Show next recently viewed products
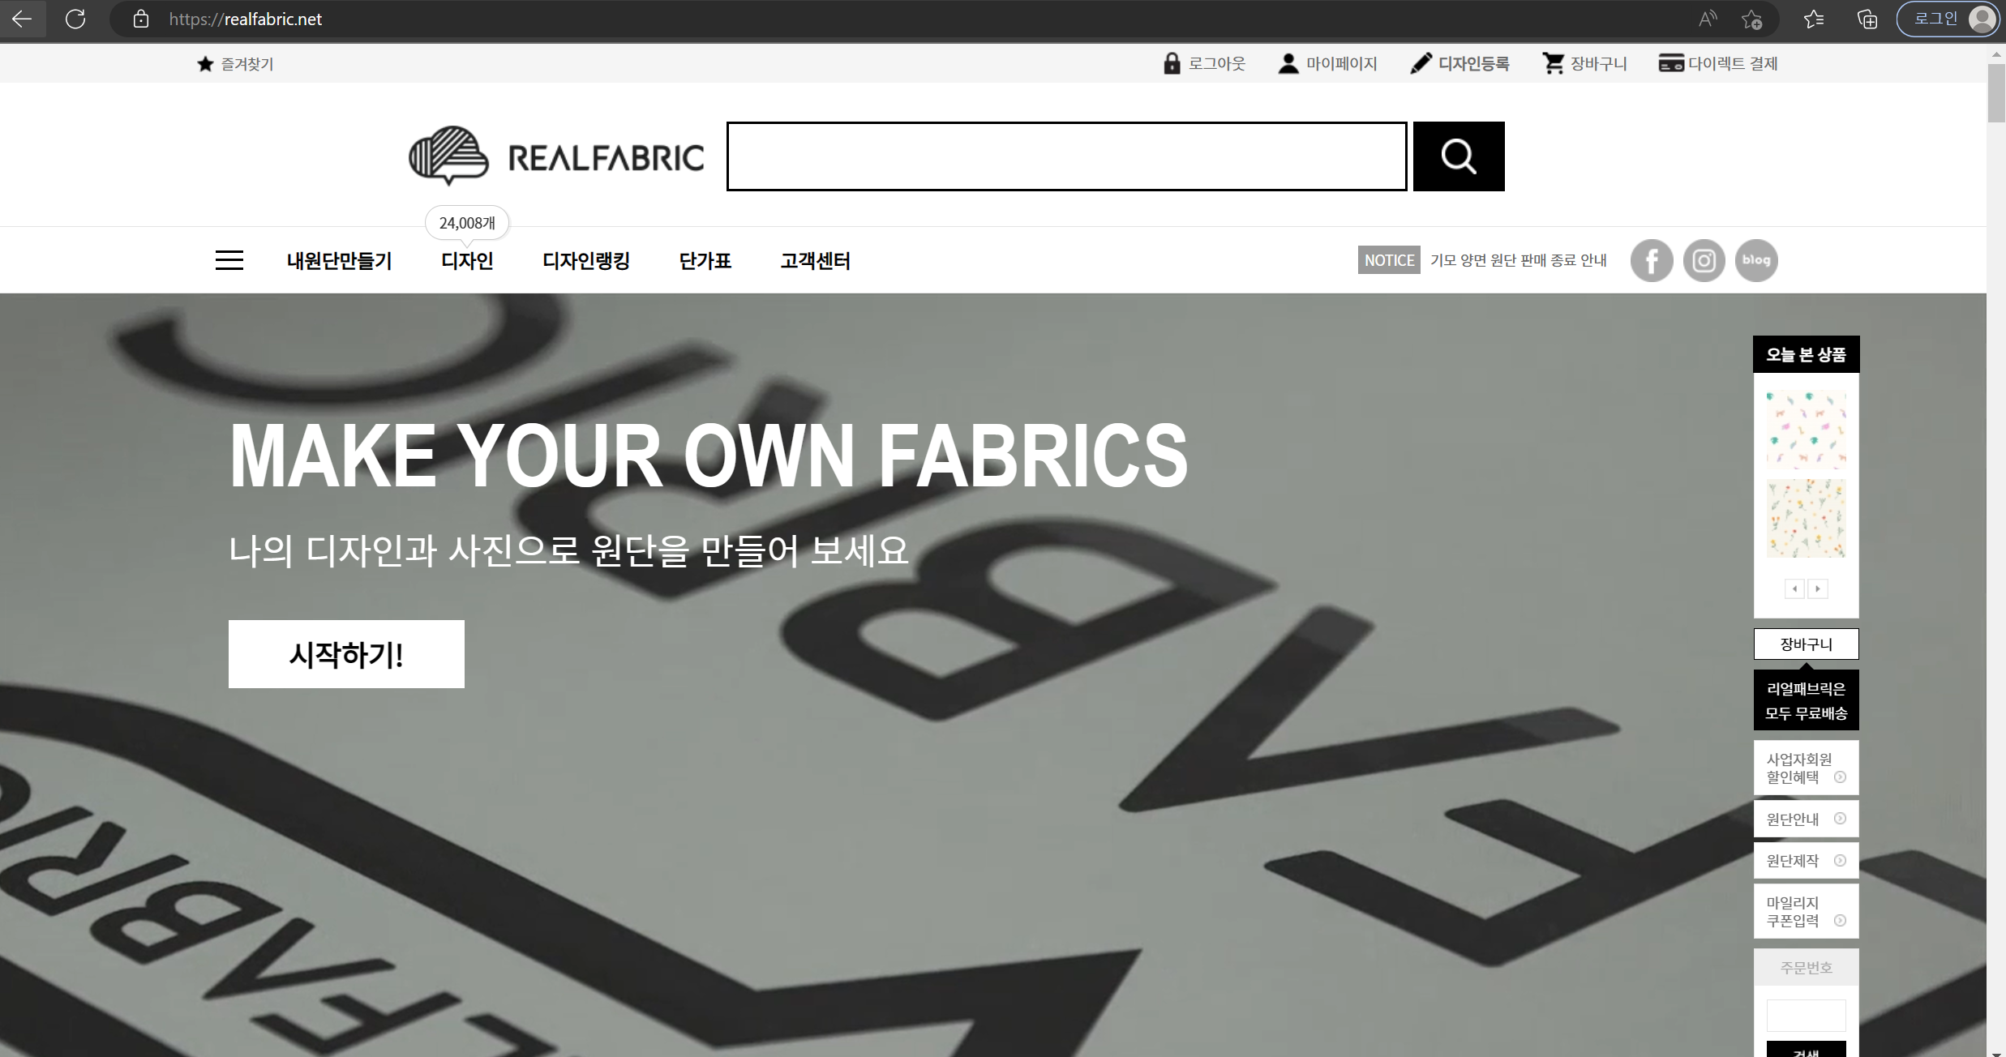This screenshot has width=2006, height=1057. point(1818,588)
